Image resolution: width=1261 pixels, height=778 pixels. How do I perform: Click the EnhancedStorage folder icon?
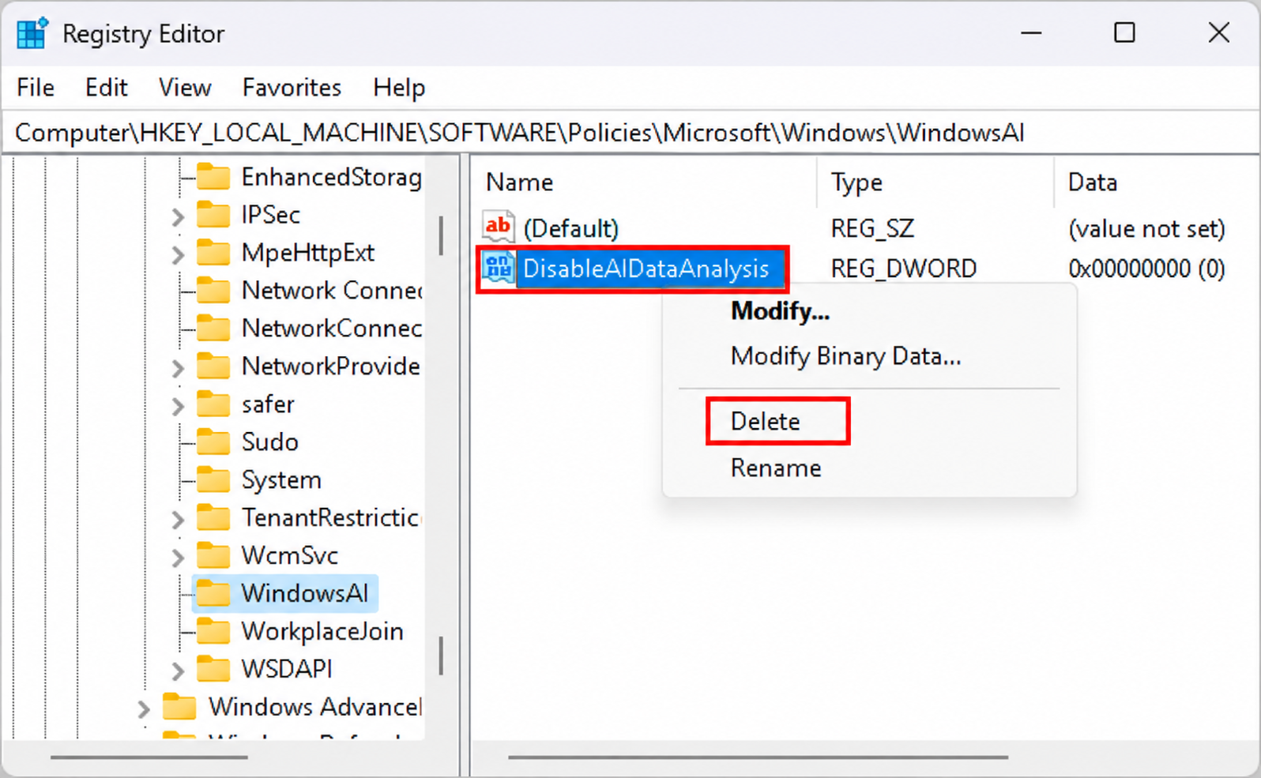coord(213,177)
